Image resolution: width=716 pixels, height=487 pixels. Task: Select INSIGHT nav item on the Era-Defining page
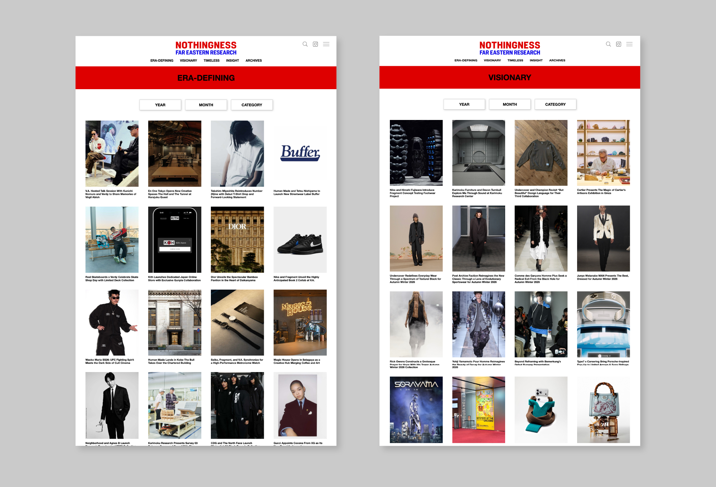tap(232, 61)
